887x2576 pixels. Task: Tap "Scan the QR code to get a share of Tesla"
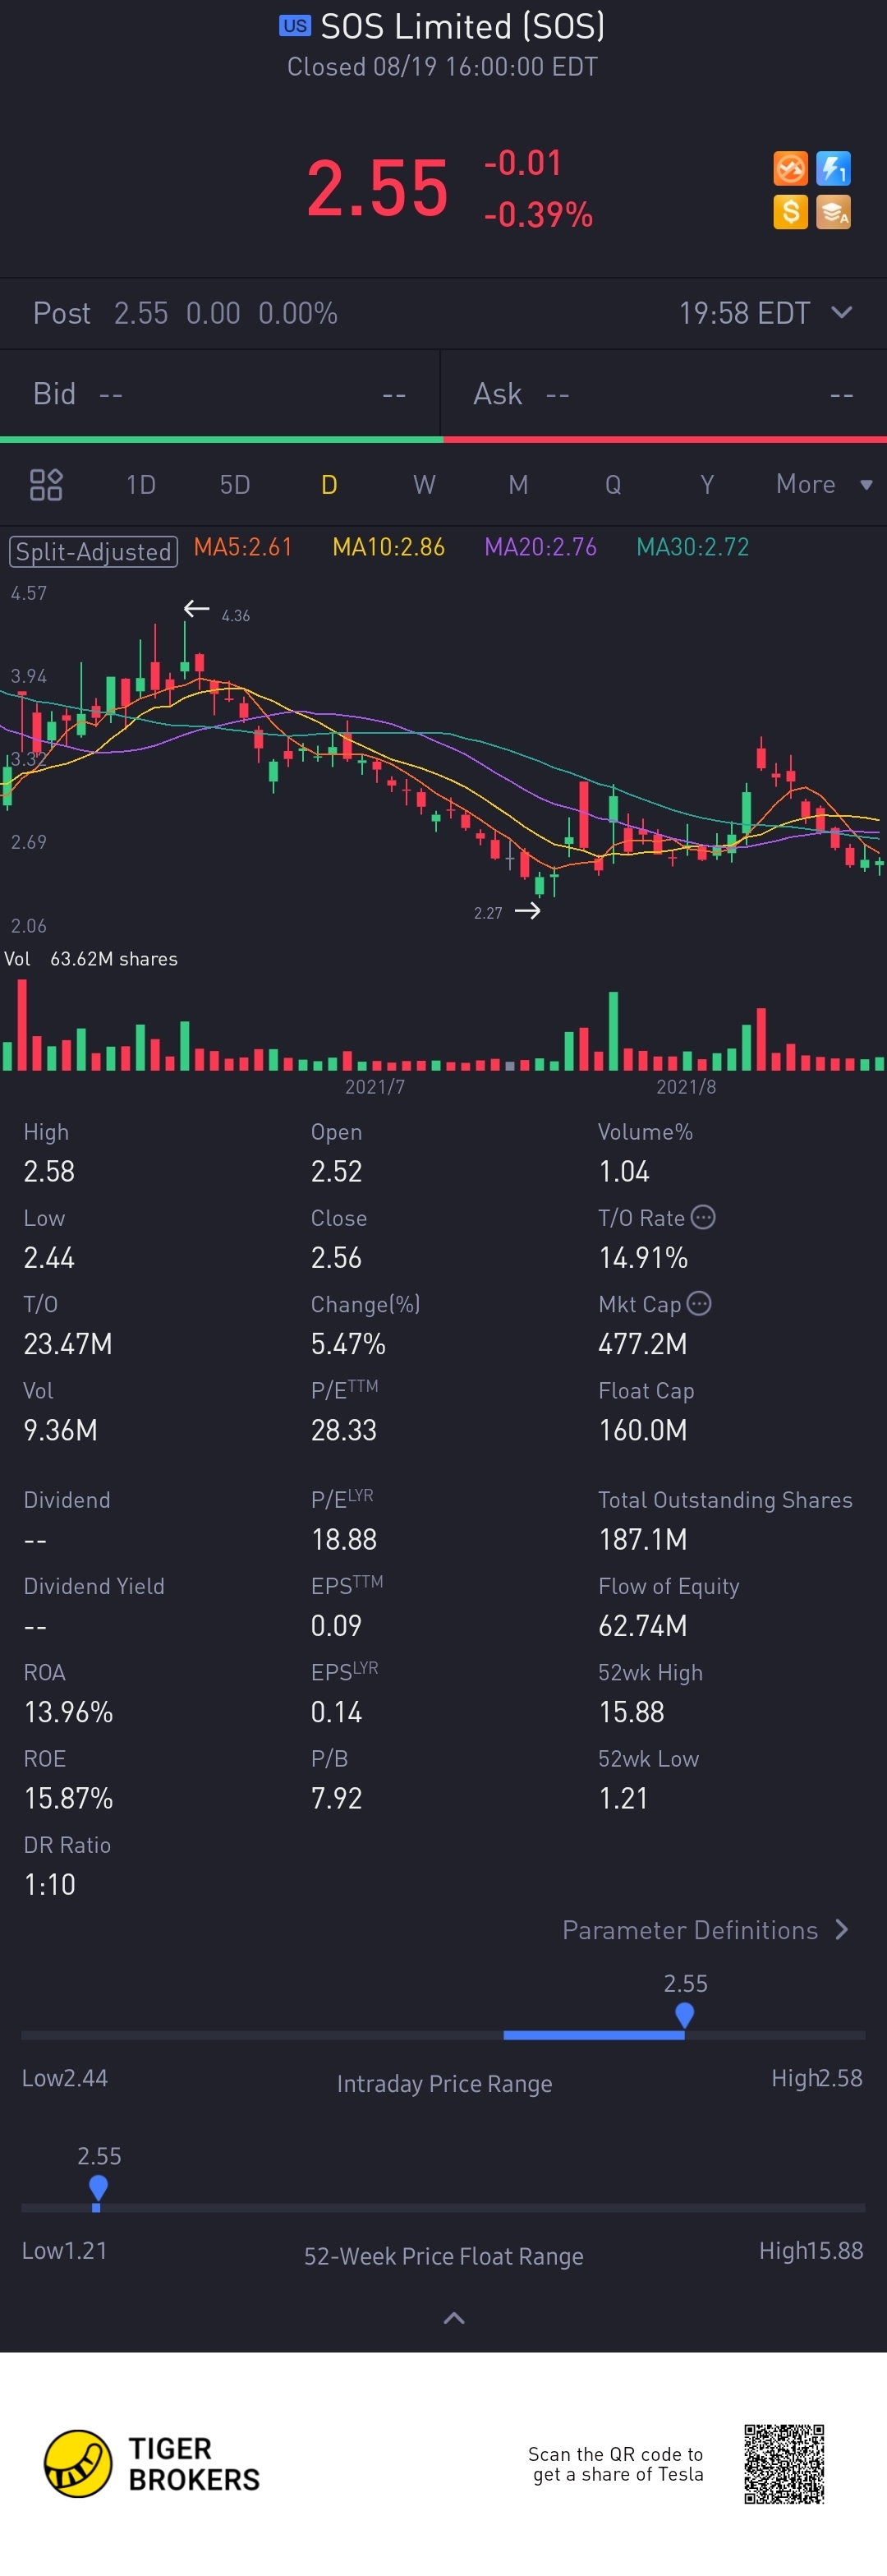[x=616, y=2464]
